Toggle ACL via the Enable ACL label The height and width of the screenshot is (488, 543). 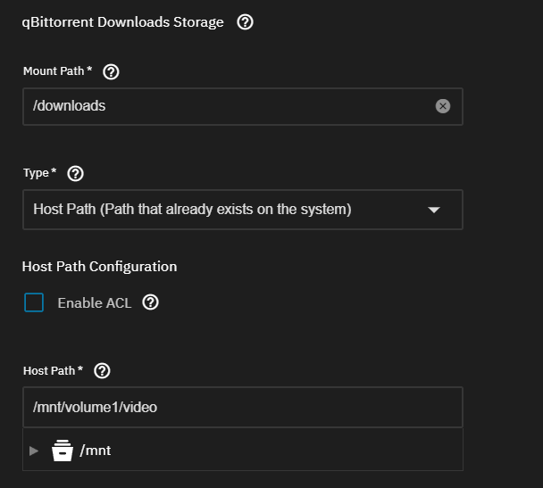point(94,303)
